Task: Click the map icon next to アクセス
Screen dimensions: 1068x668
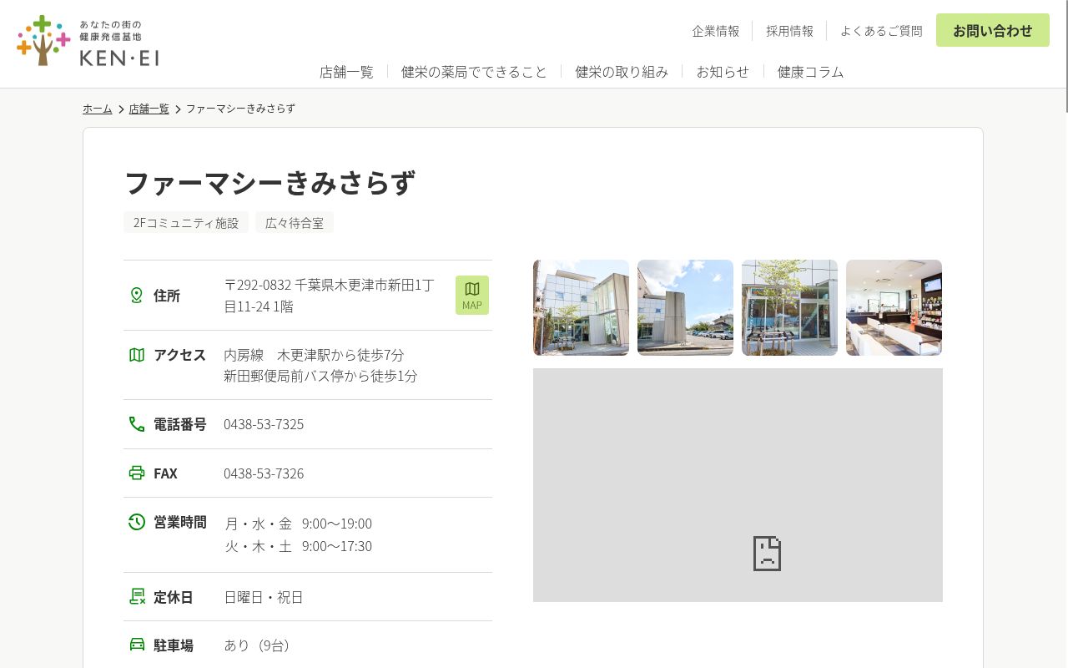Action: pyautogui.click(x=137, y=355)
